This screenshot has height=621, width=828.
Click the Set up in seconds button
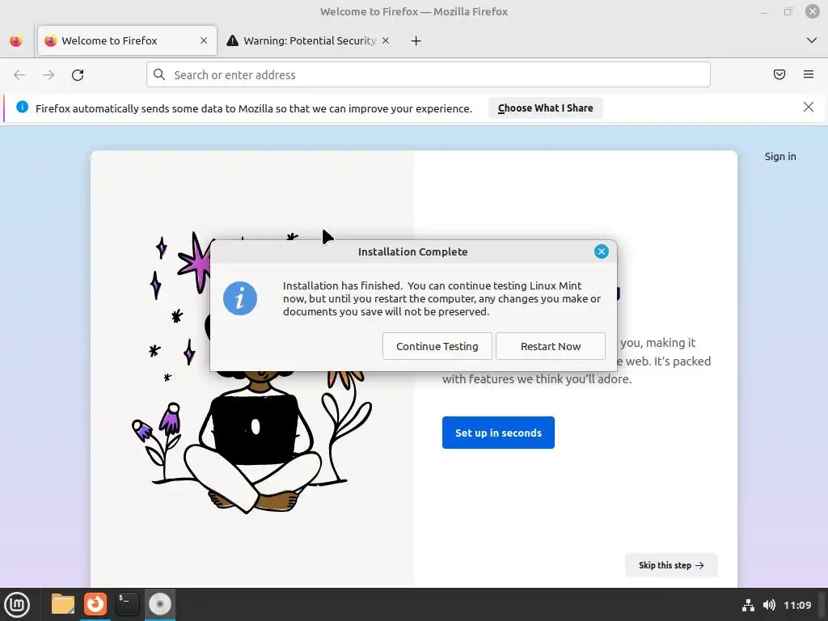[498, 433]
